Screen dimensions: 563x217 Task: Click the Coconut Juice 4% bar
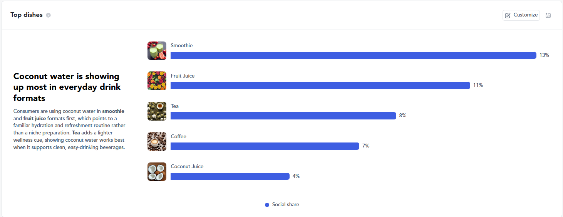tap(230, 176)
